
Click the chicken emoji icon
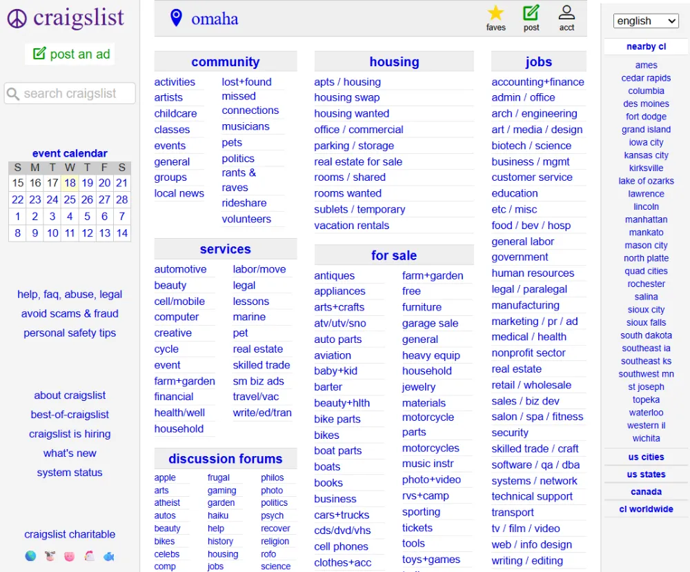[88, 555]
